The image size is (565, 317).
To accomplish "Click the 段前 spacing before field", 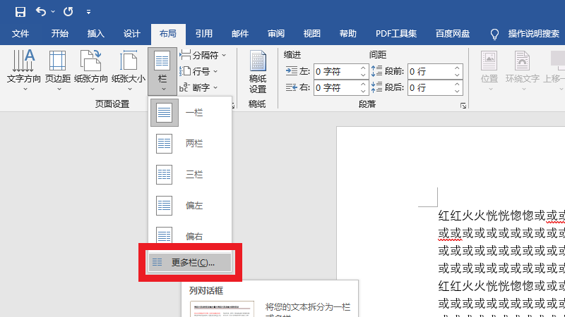I will click(431, 72).
